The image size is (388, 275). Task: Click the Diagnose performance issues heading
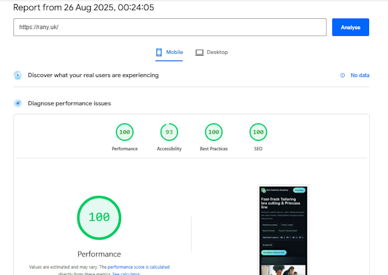69,103
